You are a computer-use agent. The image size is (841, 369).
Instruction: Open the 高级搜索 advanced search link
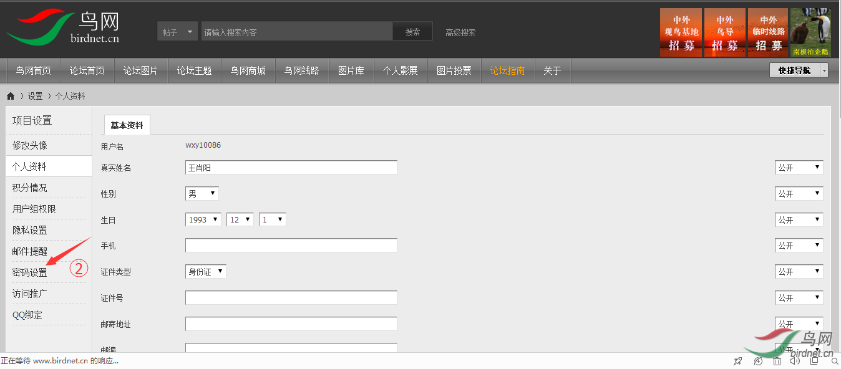point(460,32)
